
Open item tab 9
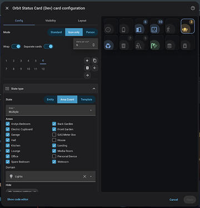(21, 69)
